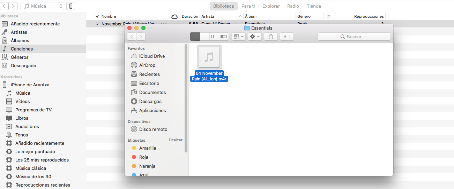454x189 pixels.
Task: Click the heart (loved) column header
Action: click(328, 16)
